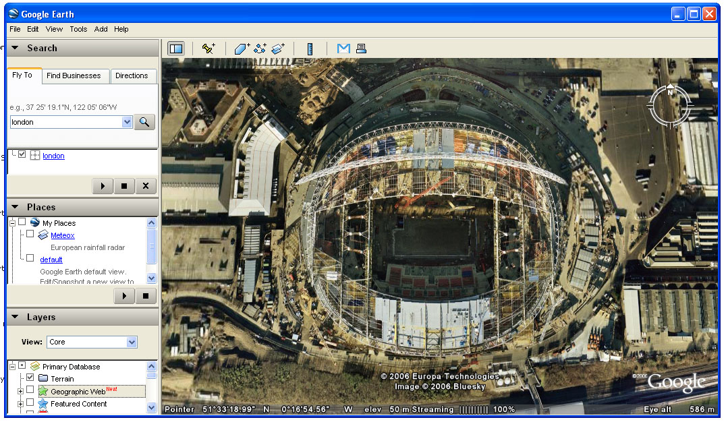Enable the default view checkbox
The width and height of the screenshot is (726, 424).
click(x=30, y=258)
